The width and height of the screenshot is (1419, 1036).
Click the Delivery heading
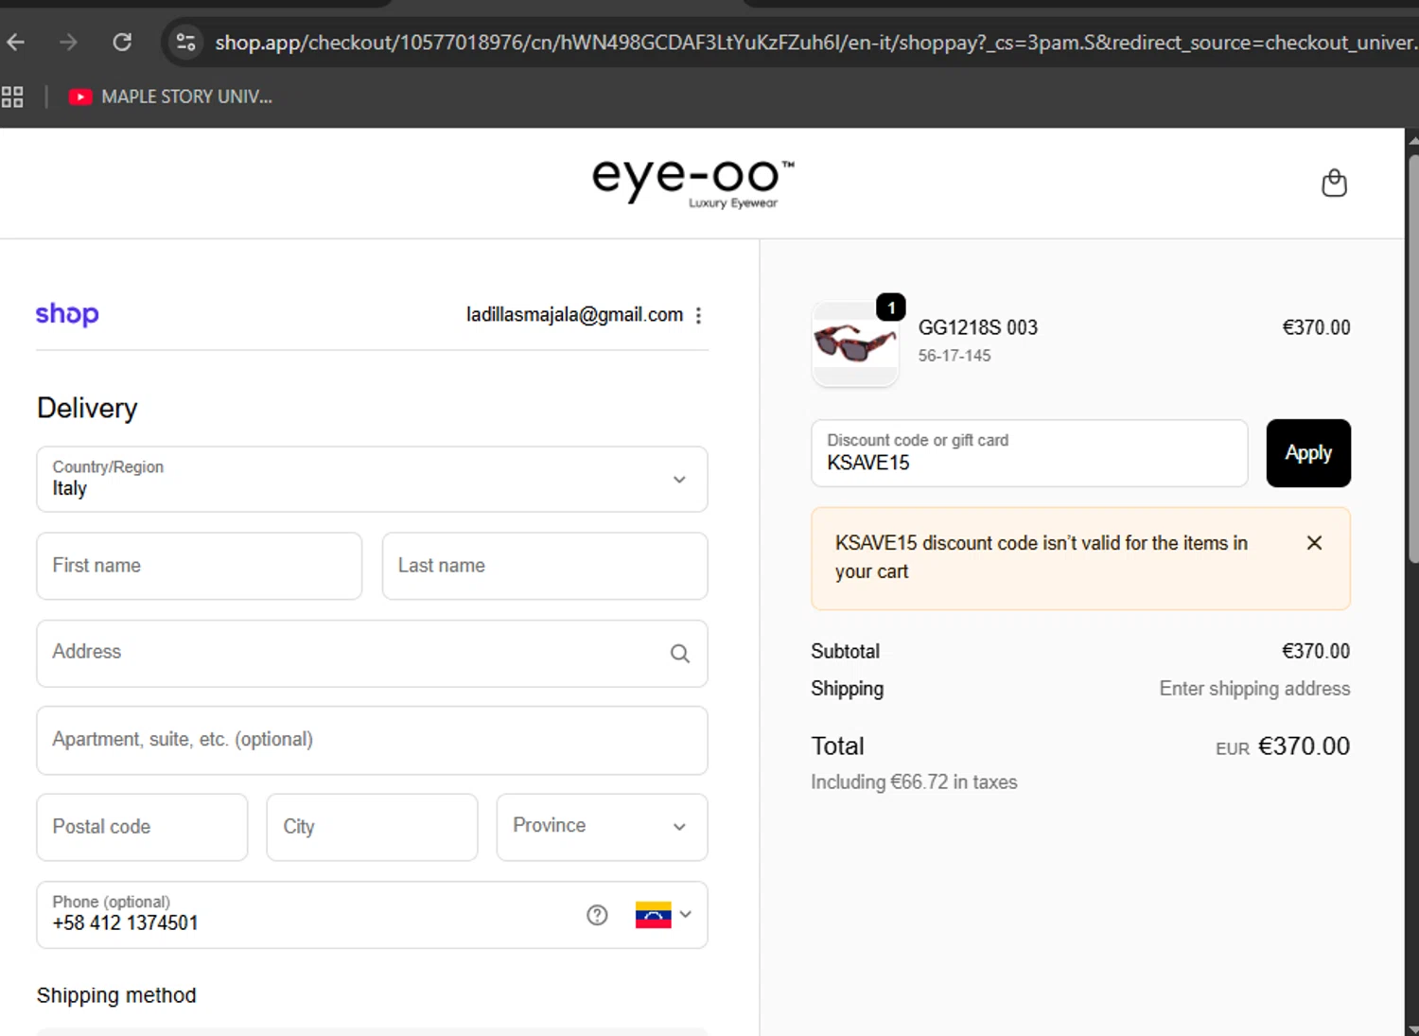pos(87,409)
